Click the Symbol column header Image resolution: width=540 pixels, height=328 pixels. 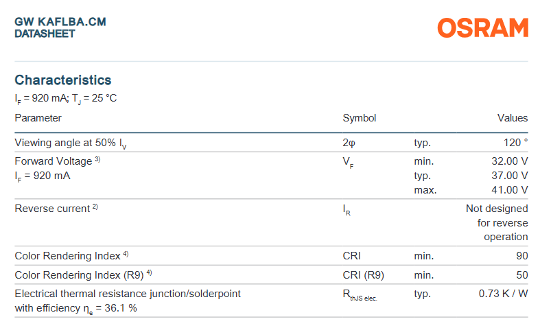tap(360, 118)
